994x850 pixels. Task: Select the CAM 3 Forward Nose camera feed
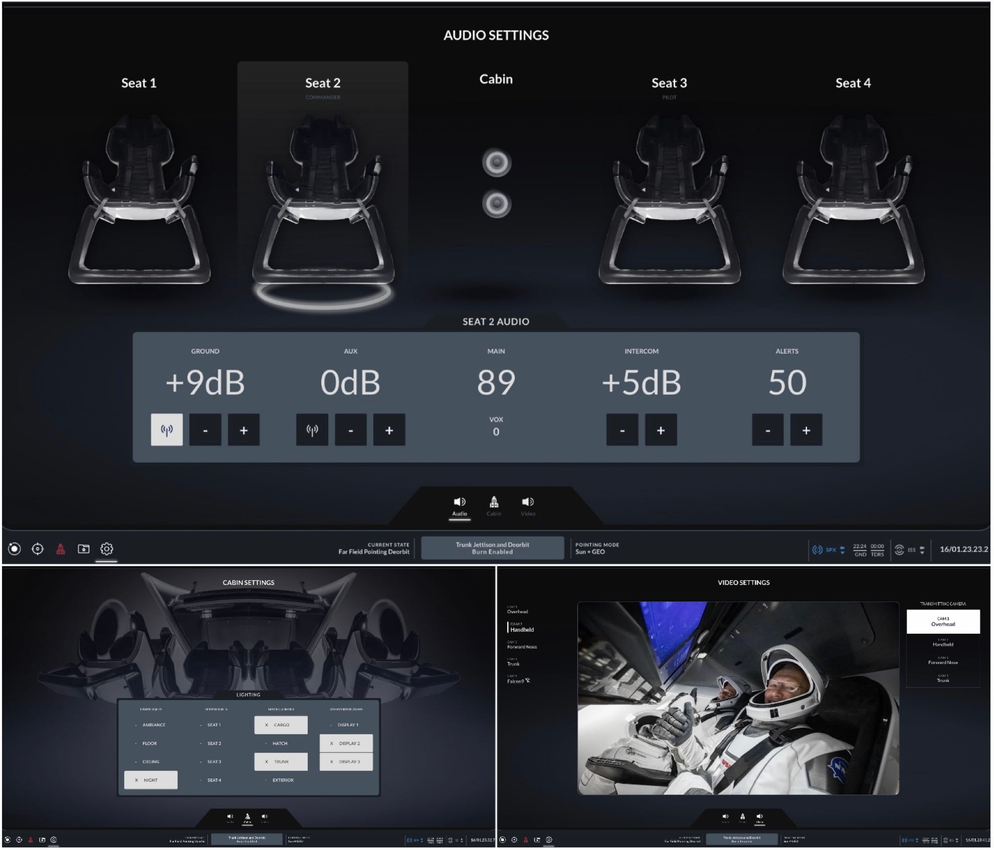click(x=523, y=646)
